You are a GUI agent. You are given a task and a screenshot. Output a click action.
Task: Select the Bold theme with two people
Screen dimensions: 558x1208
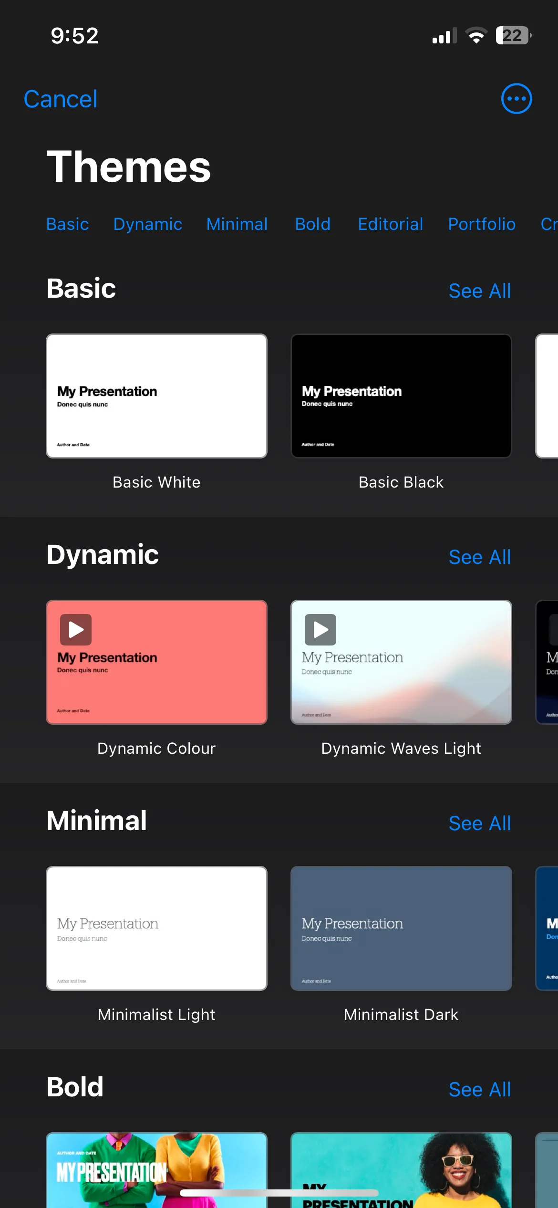pos(156,1170)
